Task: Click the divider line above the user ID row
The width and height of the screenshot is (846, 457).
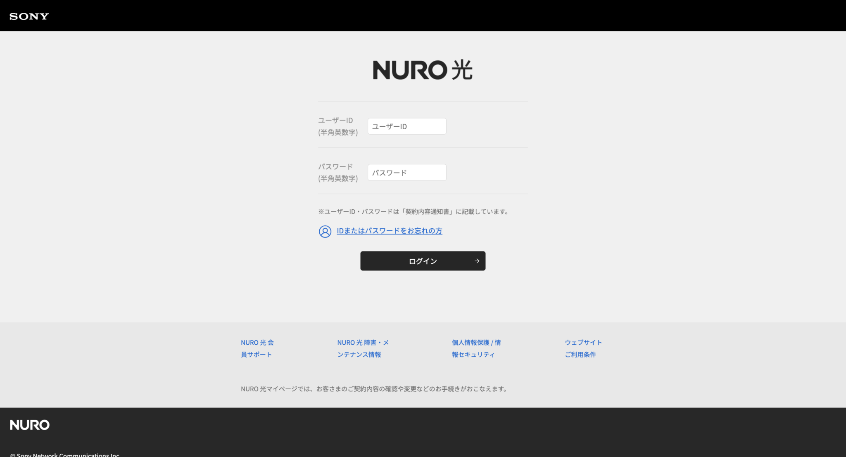Action: point(423,102)
